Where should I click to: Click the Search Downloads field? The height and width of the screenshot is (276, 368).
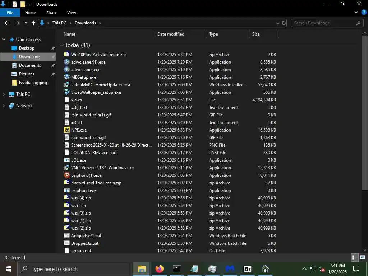tap(327, 23)
